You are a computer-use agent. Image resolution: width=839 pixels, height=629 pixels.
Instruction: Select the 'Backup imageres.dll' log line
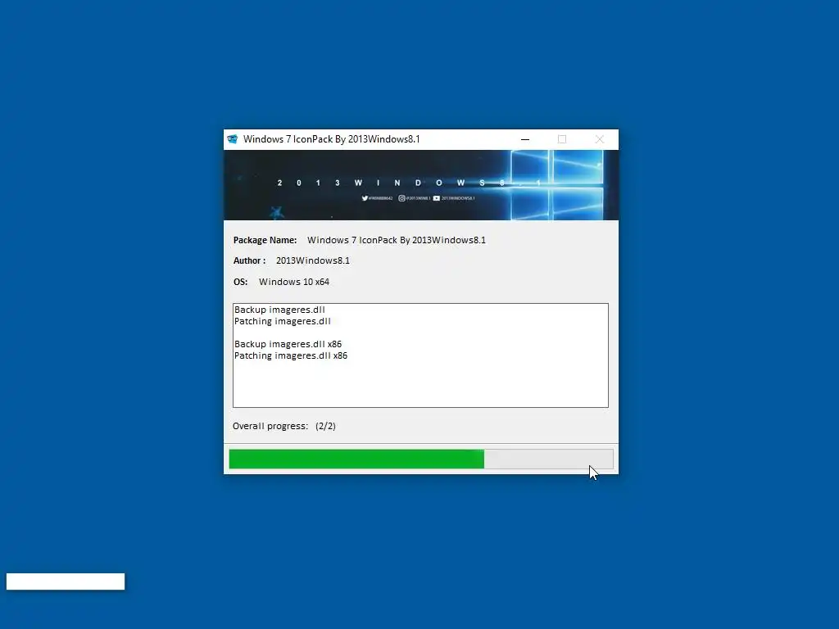[279, 310]
